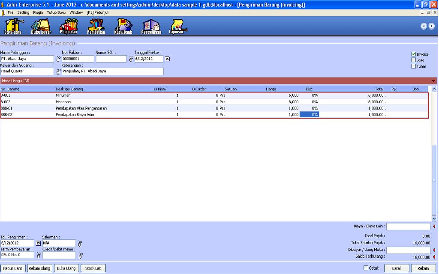Viewport: 439px width, 274px height.
Task: Open the Kas & Bank module icon
Action: (x=123, y=26)
